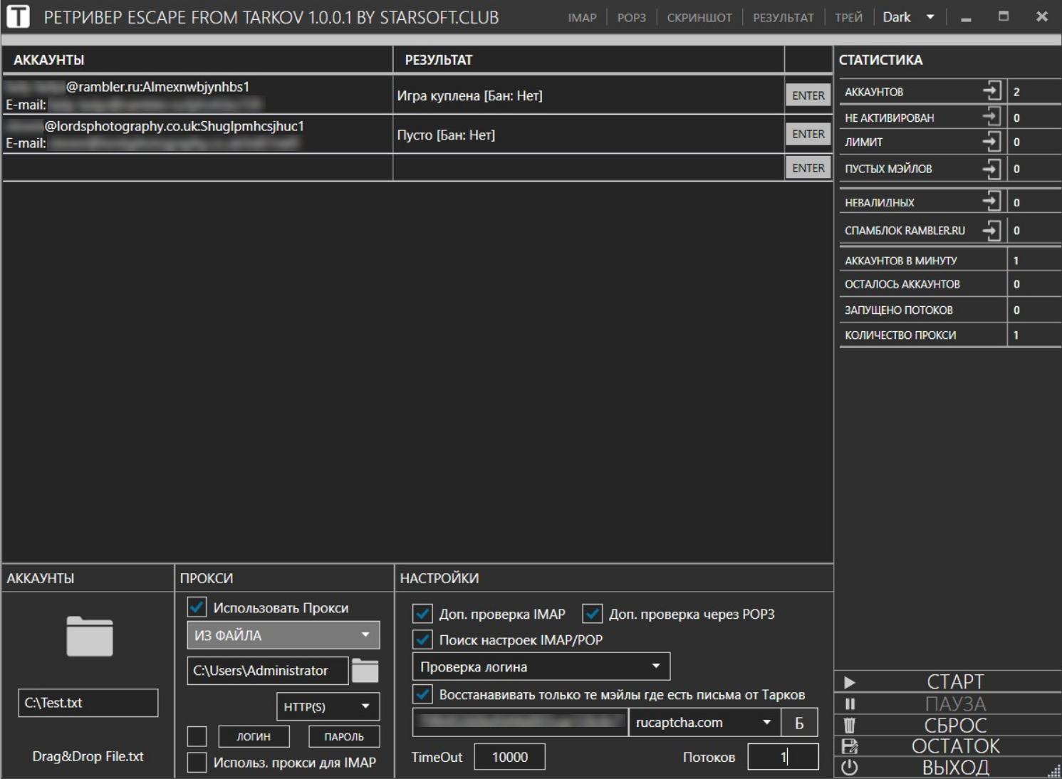The image size is (1062, 779).
Task: Browse for proxy file with folder icon
Action: [x=365, y=671]
